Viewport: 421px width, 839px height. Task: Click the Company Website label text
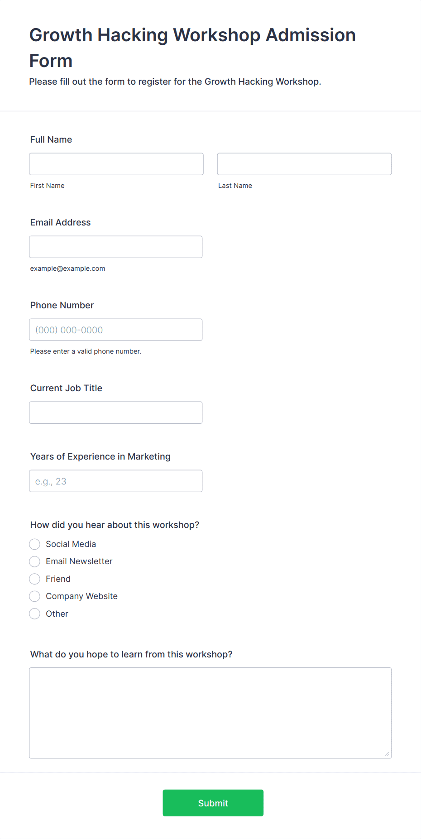82,596
